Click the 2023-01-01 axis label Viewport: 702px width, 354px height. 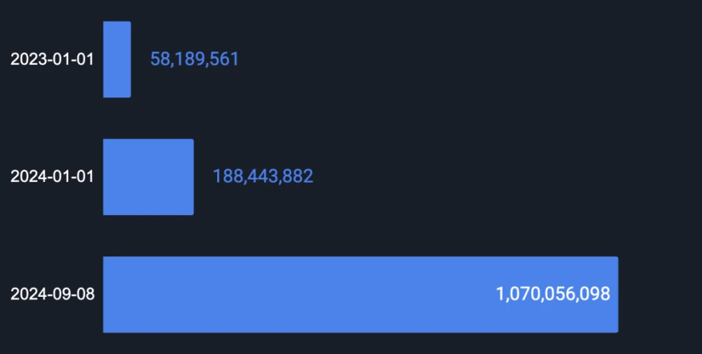pyautogui.click(x=52, y=60)
